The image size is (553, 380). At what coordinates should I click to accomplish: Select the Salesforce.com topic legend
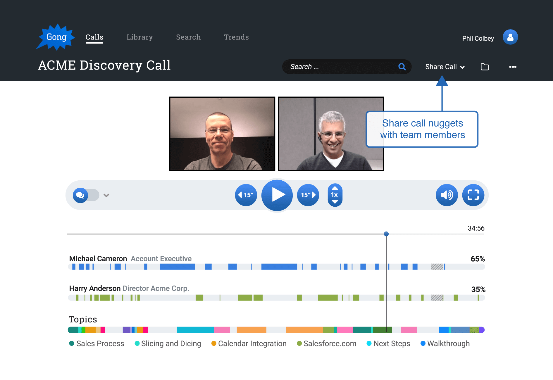click(x=327, y=343)
